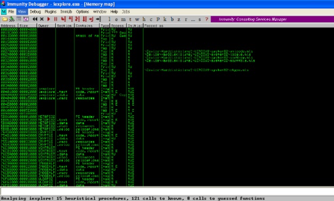Image resolution: width=334 pixels, height=201 pixels.
Task: Click the execute till return icon
Action: click(x=91, y=19)
